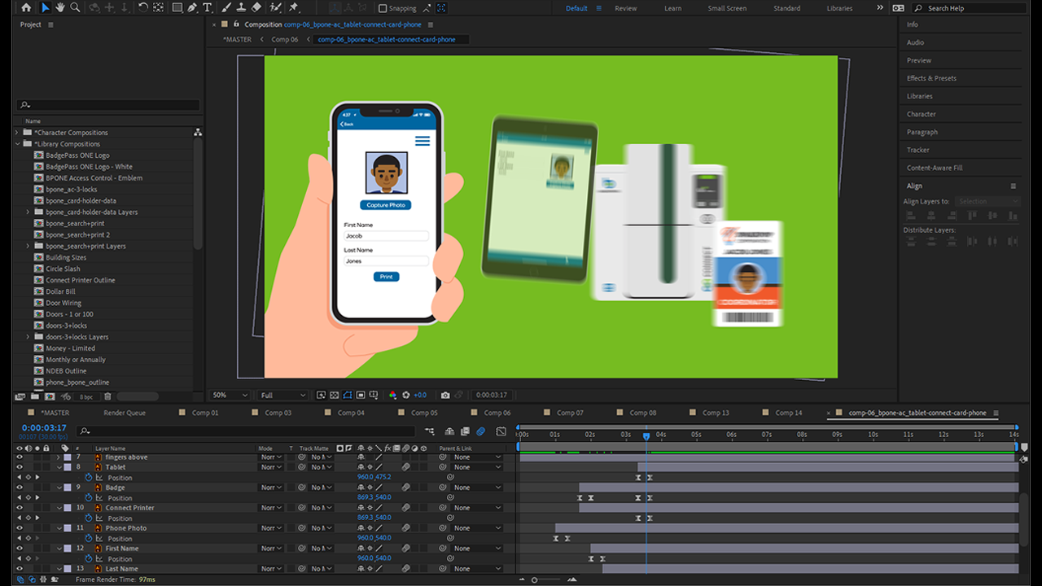
Task: Toggle motion blur switch in timeline header
Action: (480, 431)
